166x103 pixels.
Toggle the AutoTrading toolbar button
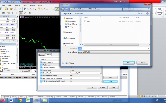point(30,9)
